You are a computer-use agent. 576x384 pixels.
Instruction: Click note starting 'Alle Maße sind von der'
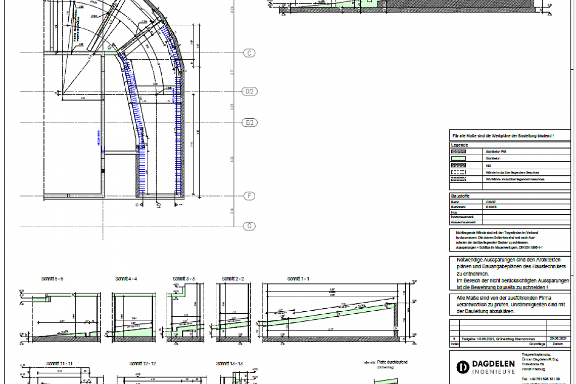click(x=511, y=305)
